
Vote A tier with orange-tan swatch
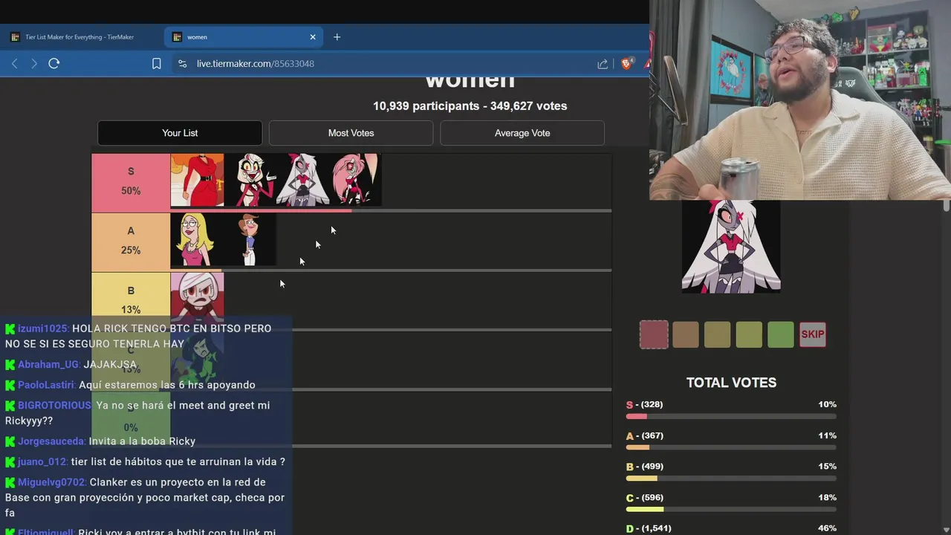686,334
